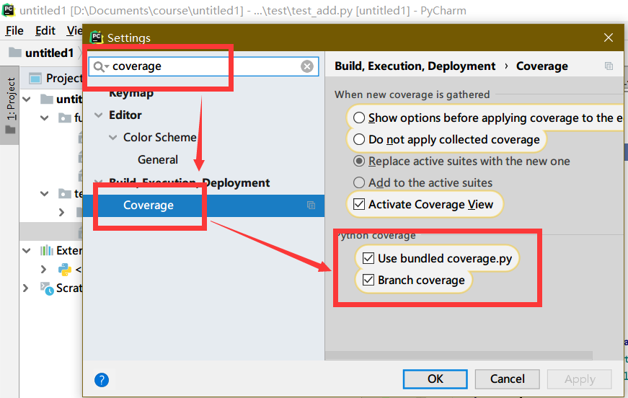Image resolution: width=628 pixels, height=398 pixels.
Task: Click the Cancel button
Action: click(507, 379)
